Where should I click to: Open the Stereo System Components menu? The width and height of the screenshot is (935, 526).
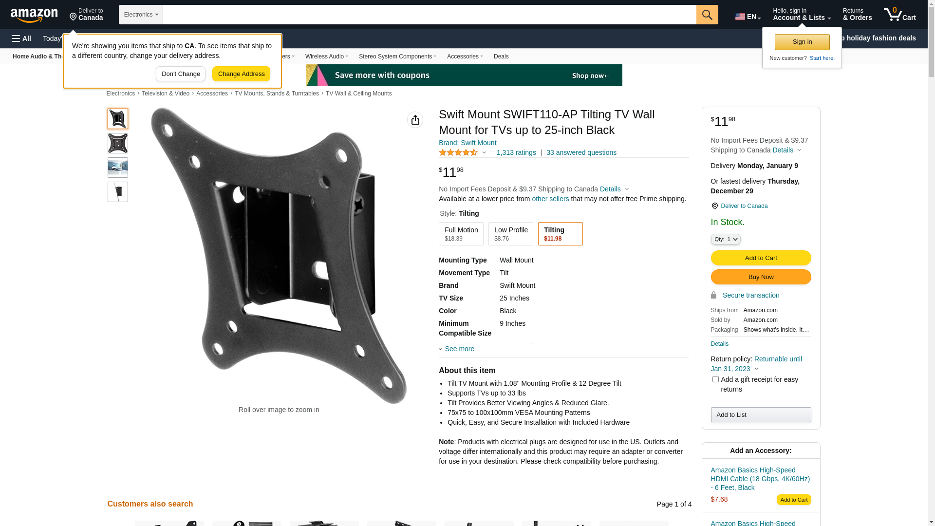397,56
